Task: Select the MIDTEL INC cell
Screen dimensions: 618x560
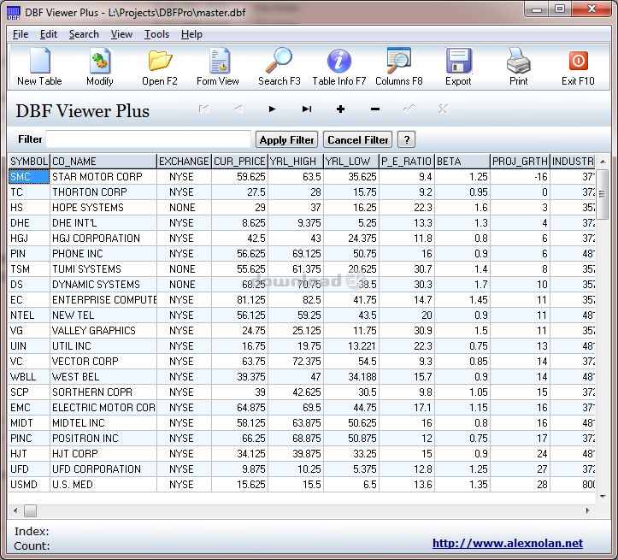Action: 103,423
